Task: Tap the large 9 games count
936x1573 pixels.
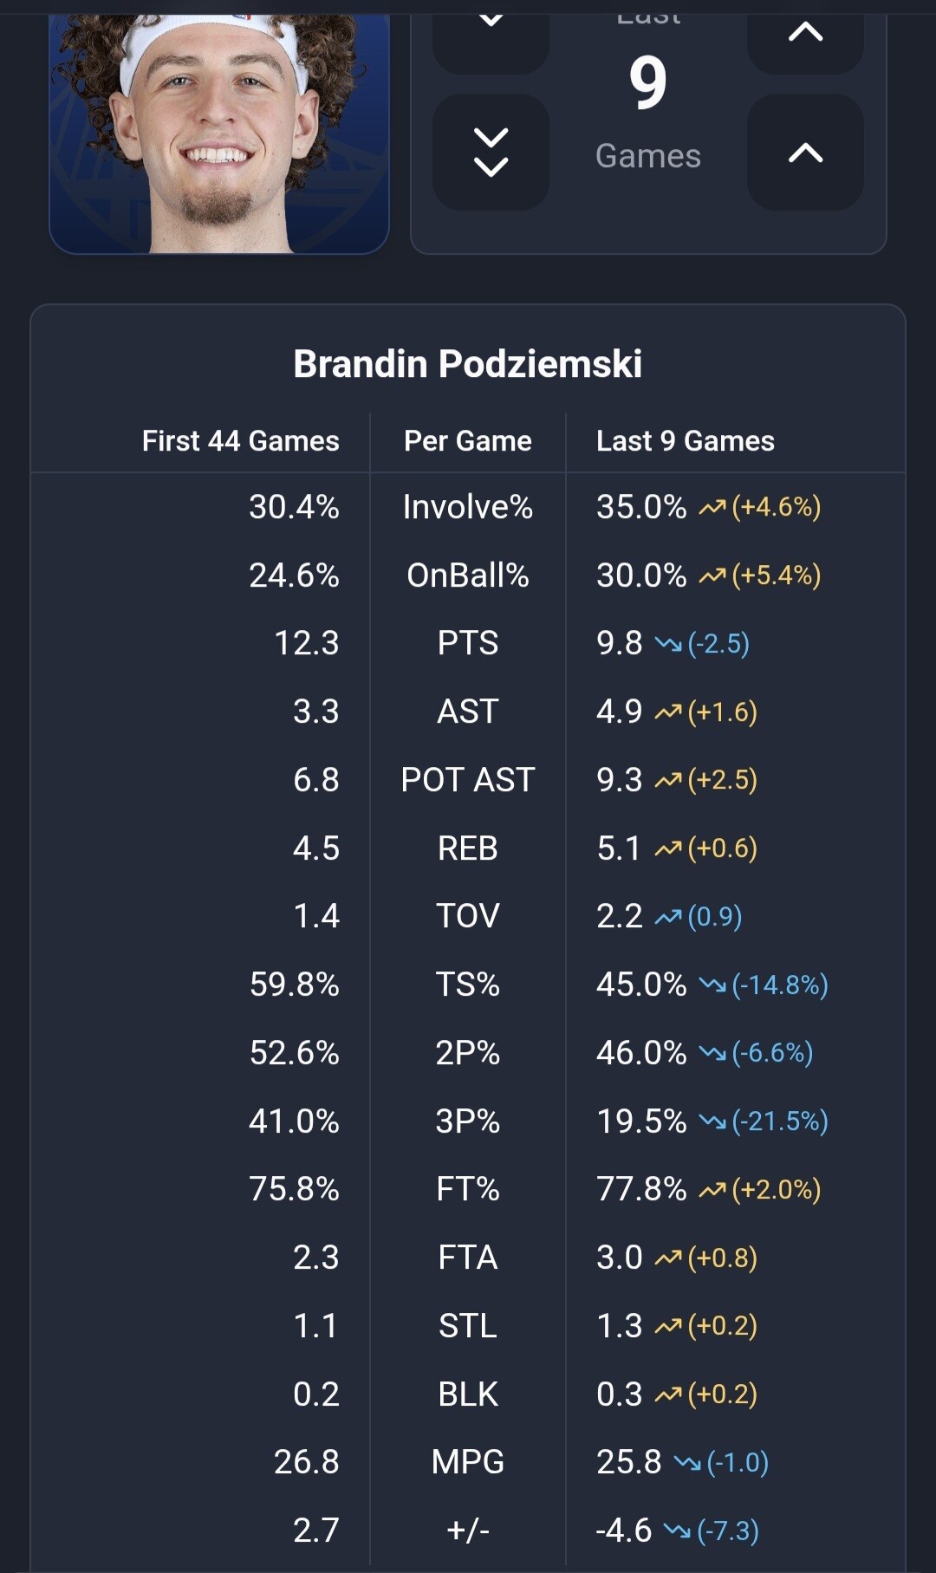Action: [x=648, y=83]
